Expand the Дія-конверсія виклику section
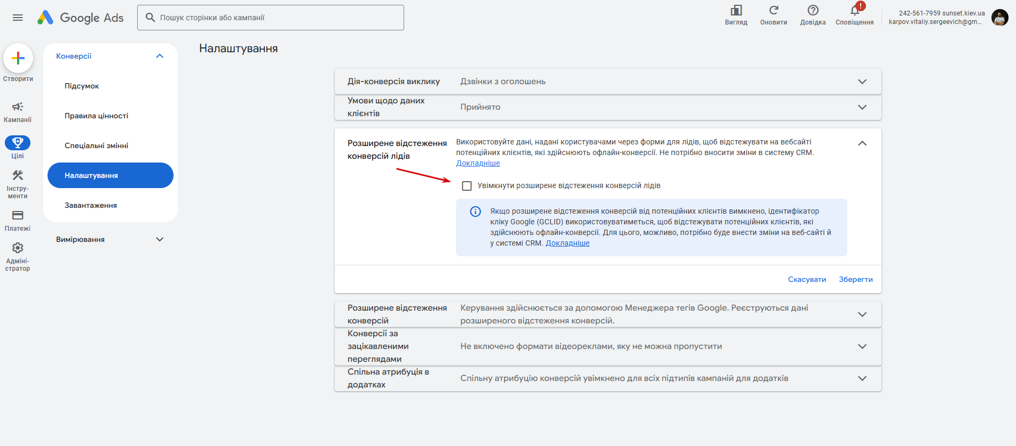The image size is (1016, 446). pos(862,82)
